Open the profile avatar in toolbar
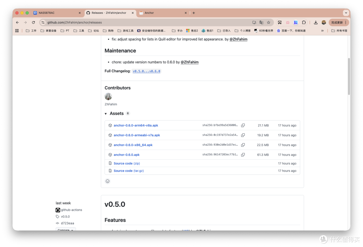 tap(324, 22)
